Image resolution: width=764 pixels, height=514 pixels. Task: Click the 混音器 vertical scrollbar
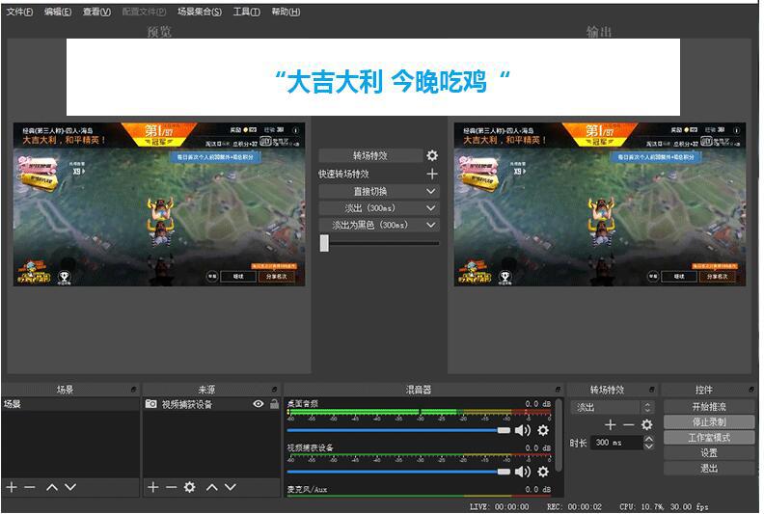[559, 435]
